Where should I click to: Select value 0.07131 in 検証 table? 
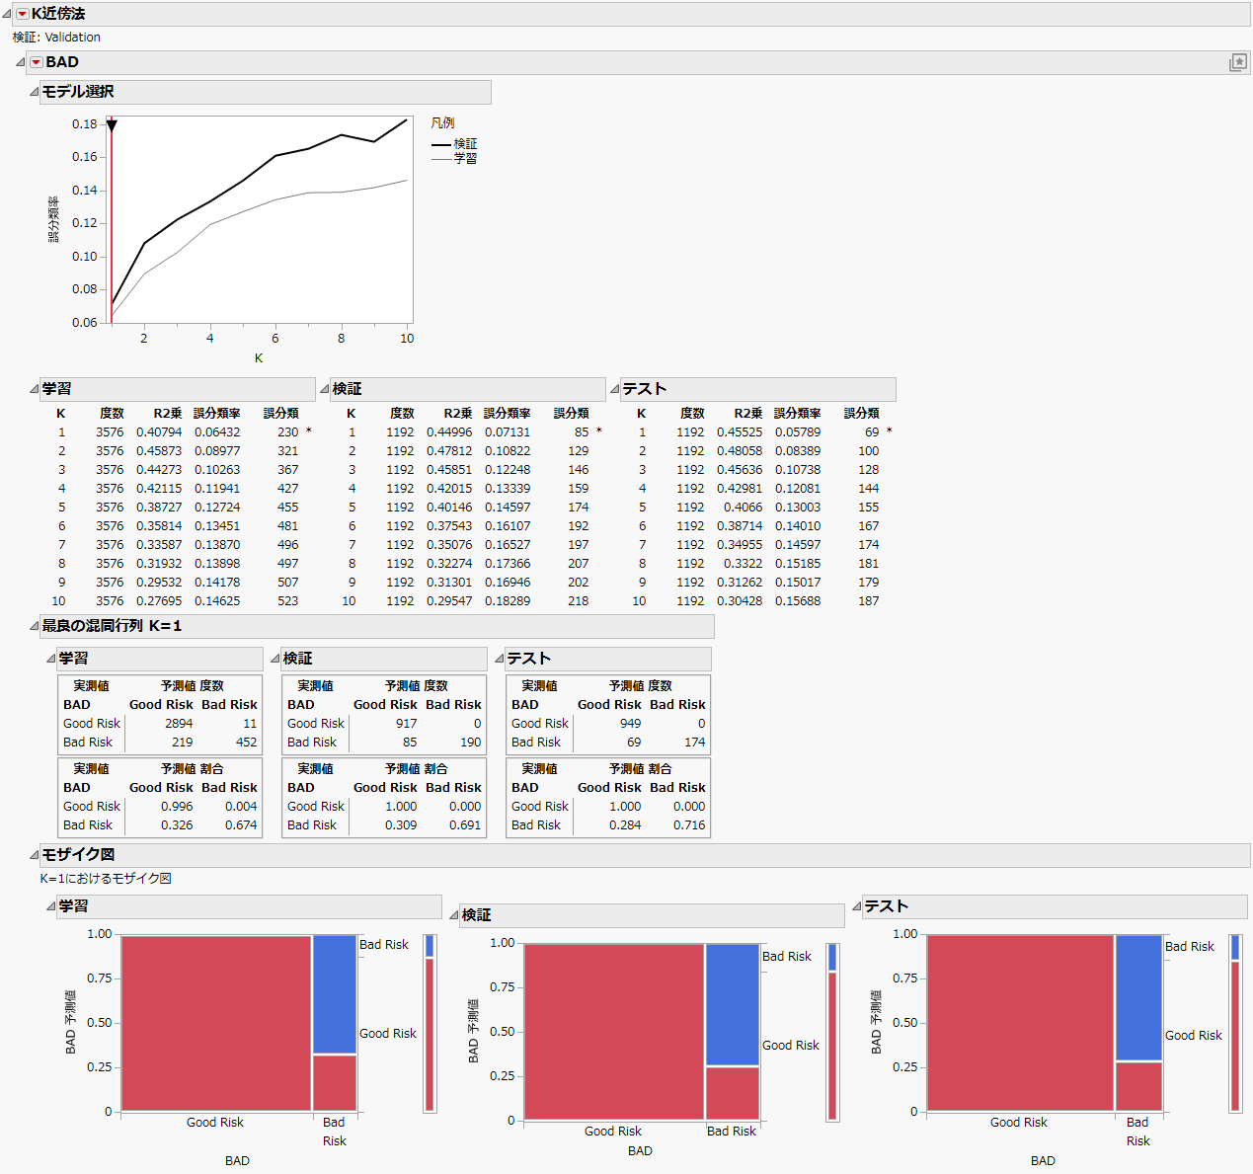(x=508, y=432)
